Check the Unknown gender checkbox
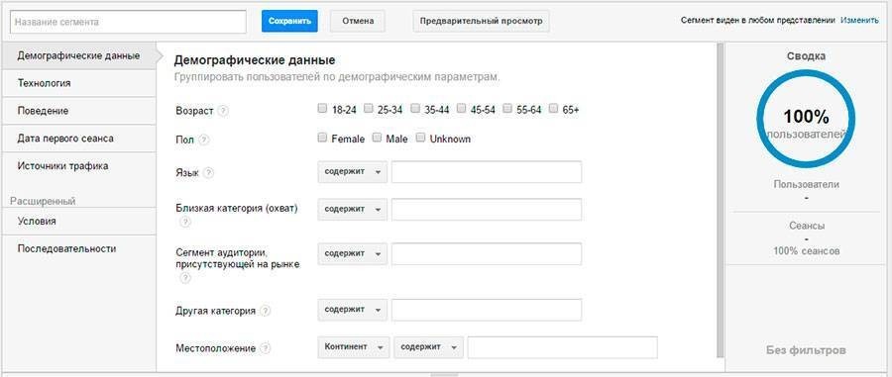The width and height of the screenshot is (892, 377). tap(420, 138)
